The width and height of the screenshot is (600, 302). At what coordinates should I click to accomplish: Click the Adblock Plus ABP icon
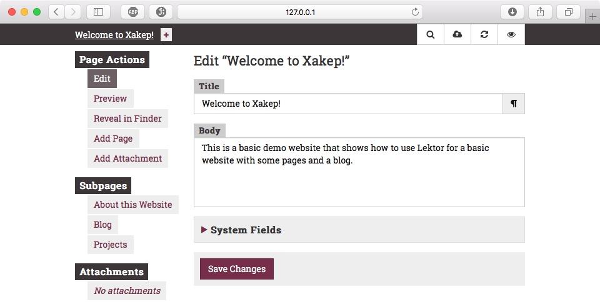132,12
